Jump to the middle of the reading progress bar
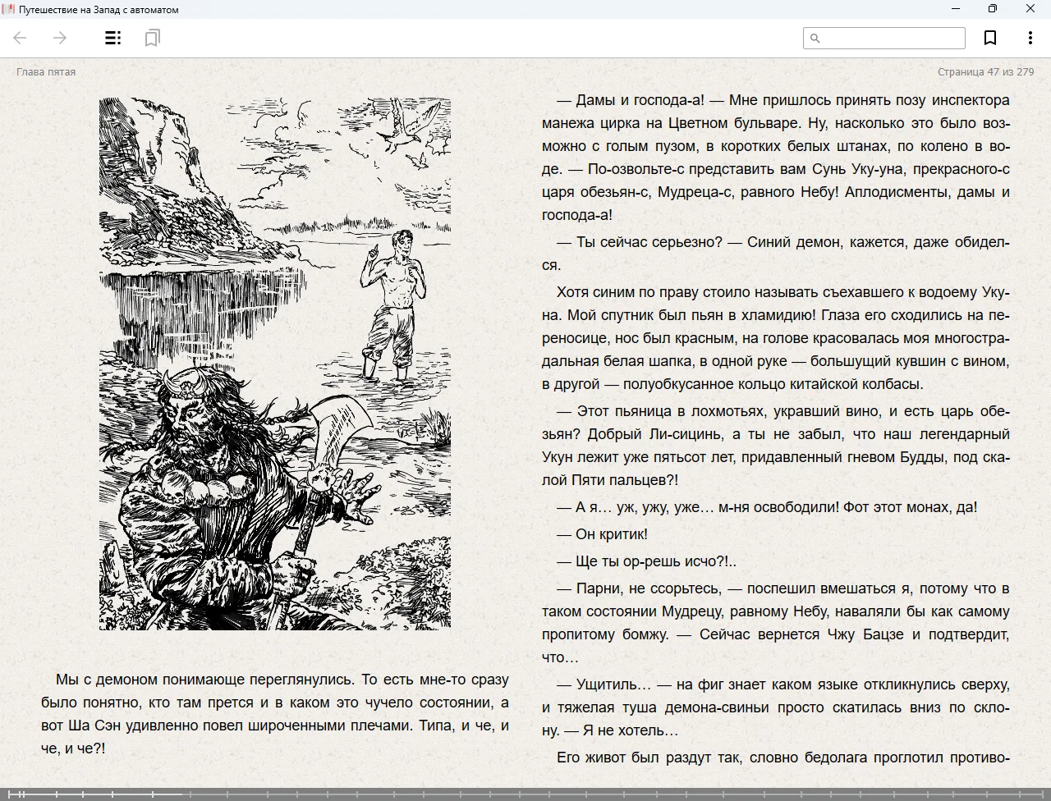The height and width of the screenshot is (801, 1051). [x=525, y=794]
